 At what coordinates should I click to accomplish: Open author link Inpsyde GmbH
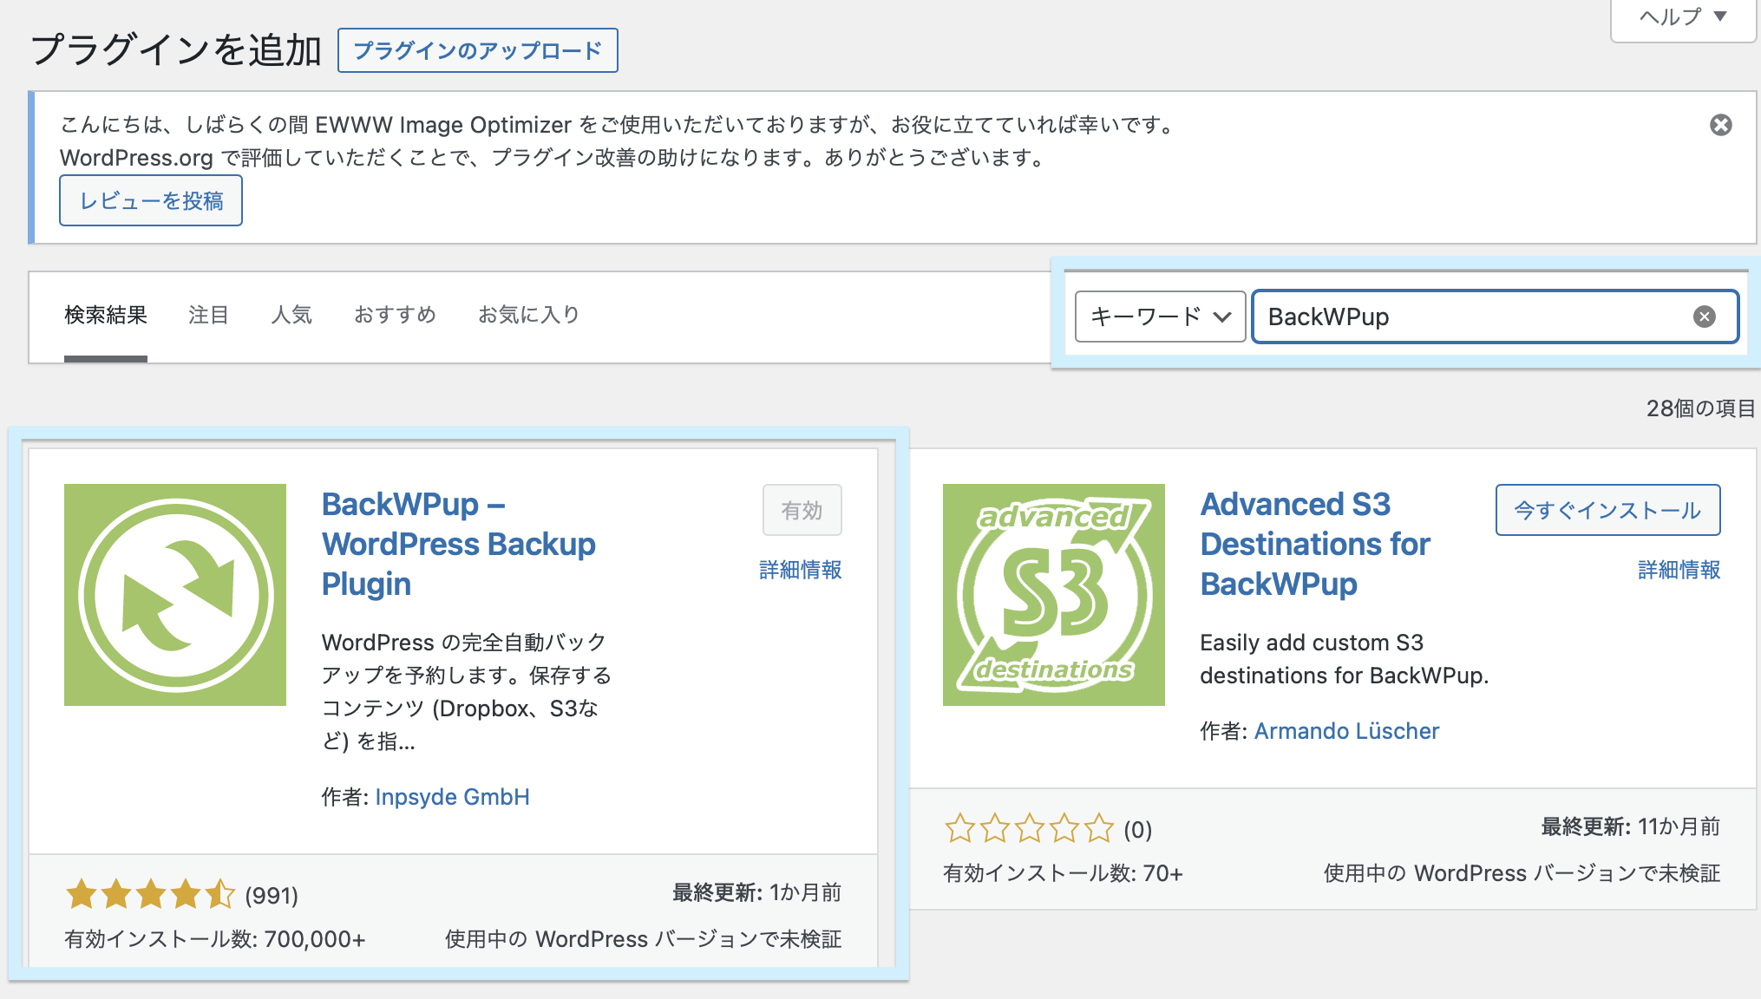pyautogui.click(x=452, y=797)
